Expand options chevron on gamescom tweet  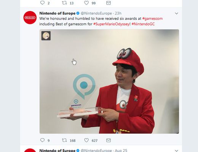point(177,13)
